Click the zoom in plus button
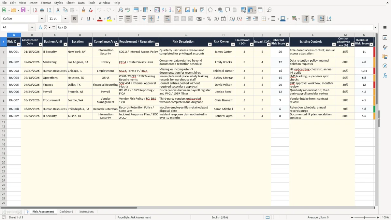Viewport: 391px width, 220px height. [378, 217]
